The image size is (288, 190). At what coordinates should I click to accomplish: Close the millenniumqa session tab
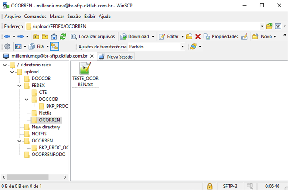[x=92, y=56]
